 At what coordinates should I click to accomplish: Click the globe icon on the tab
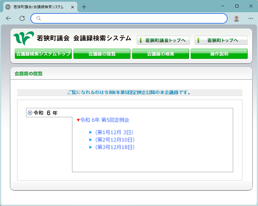[x=8, y=7]
